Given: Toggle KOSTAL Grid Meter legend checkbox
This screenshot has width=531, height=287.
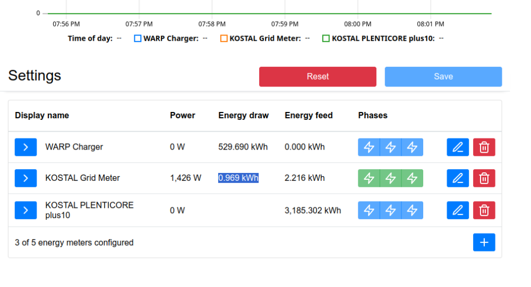Looking at the screenshot, I should coord(224,38).
